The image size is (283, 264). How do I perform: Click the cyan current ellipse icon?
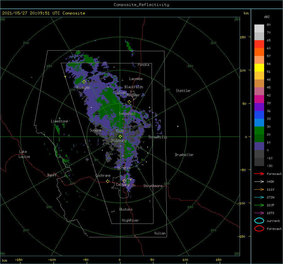pyautogui.click(x=259, y=221)
